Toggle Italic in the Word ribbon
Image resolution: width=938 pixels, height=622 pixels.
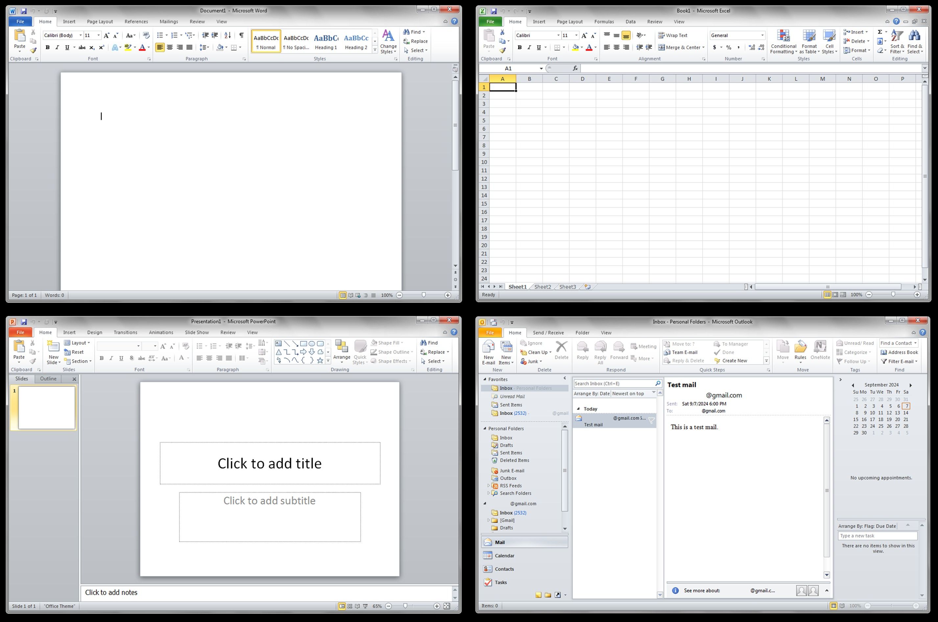point(57,47)
